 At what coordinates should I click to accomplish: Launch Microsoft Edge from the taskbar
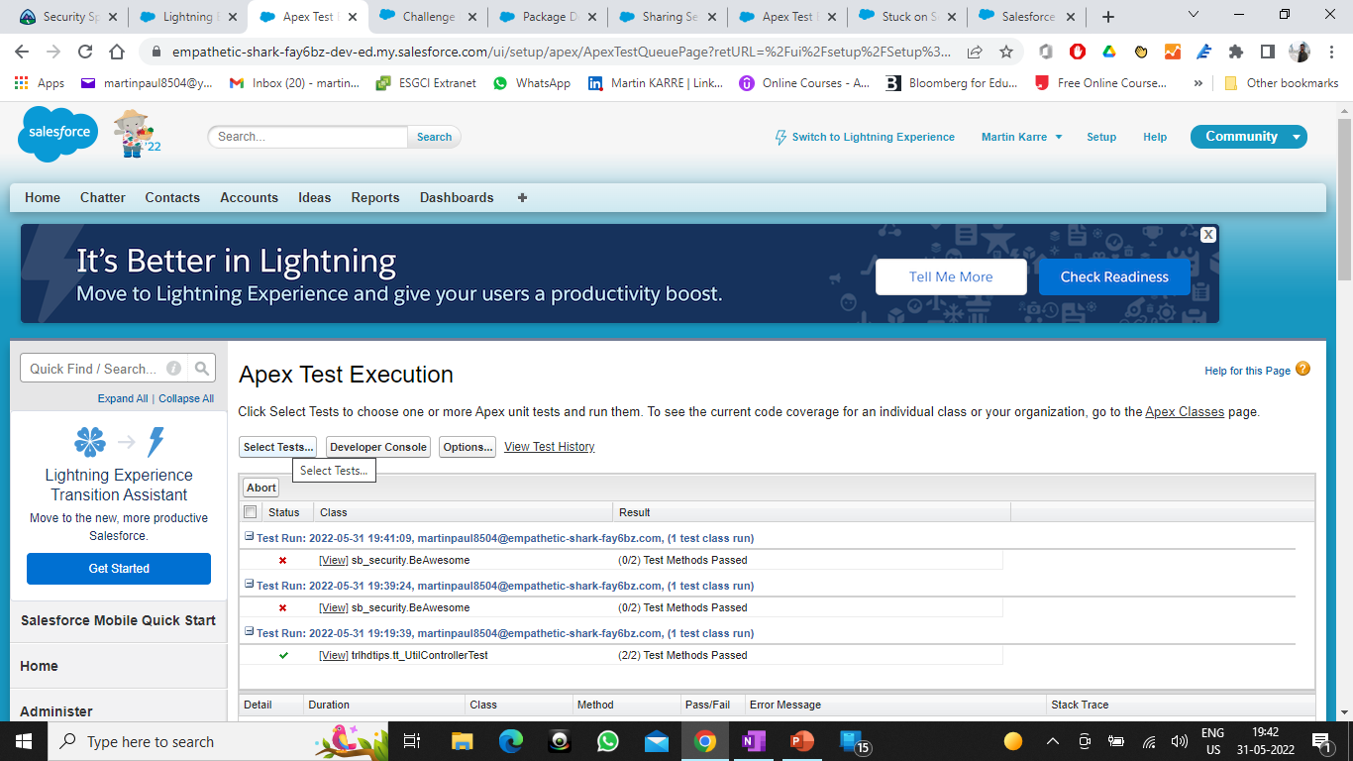(511, 741)
